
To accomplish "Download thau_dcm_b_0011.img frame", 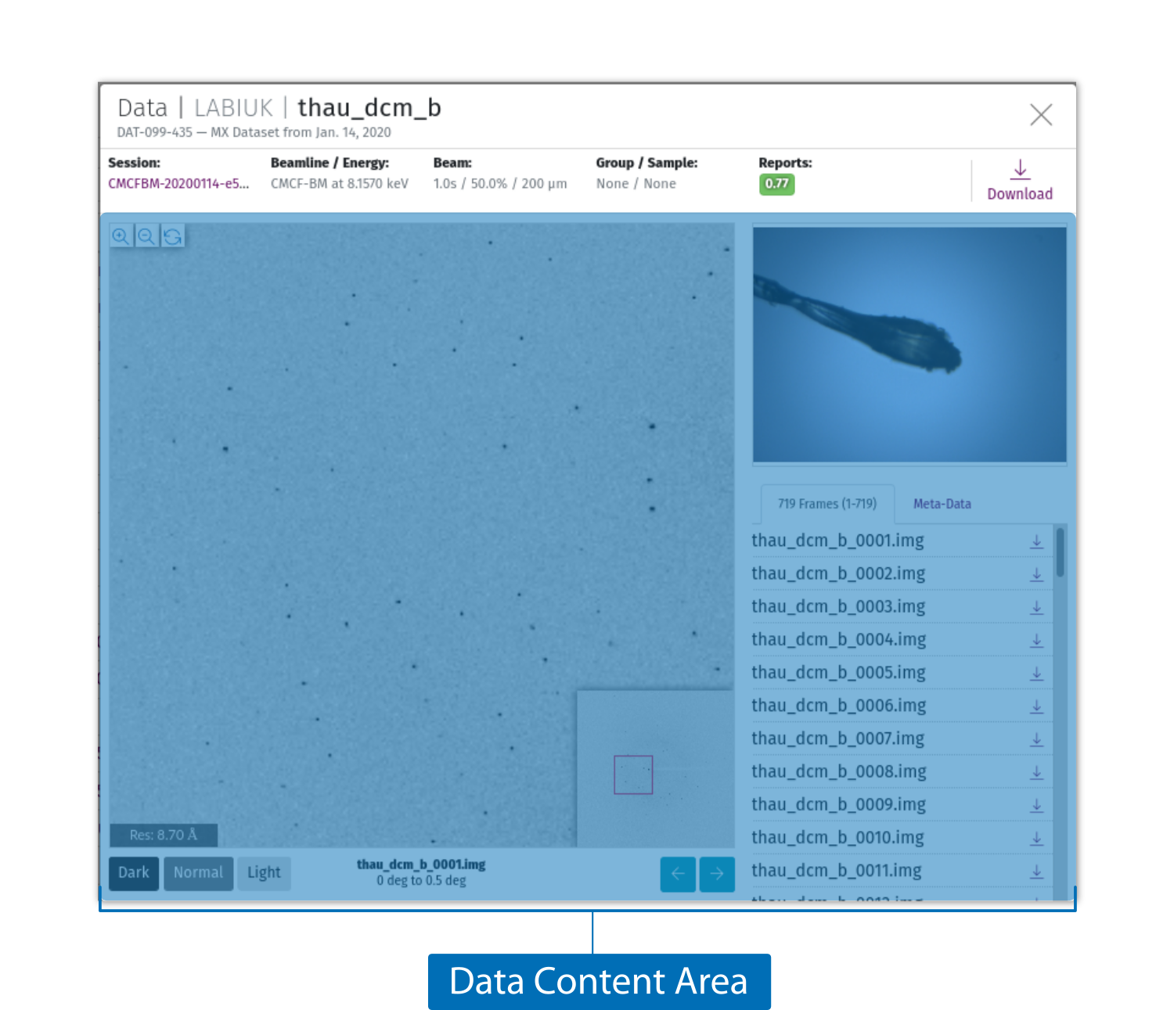I will point(1036,871).
